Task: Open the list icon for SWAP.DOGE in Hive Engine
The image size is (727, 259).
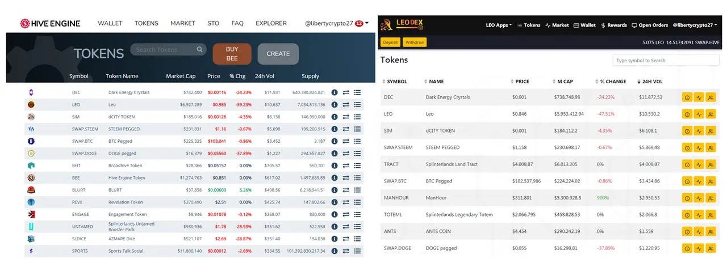Action: (x=357, y=153)
